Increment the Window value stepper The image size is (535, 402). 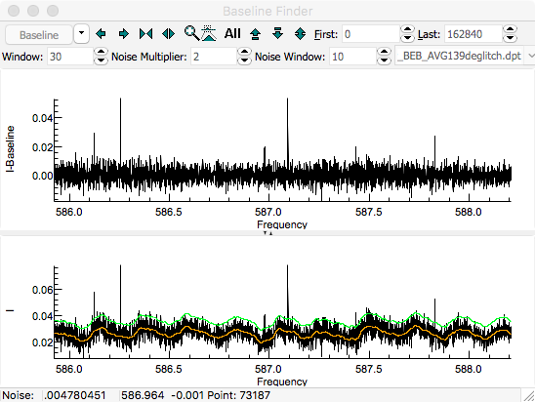click(x=101, y=52)
